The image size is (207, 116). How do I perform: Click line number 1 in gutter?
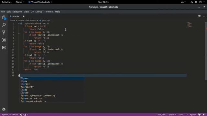[x=14, y=24]
